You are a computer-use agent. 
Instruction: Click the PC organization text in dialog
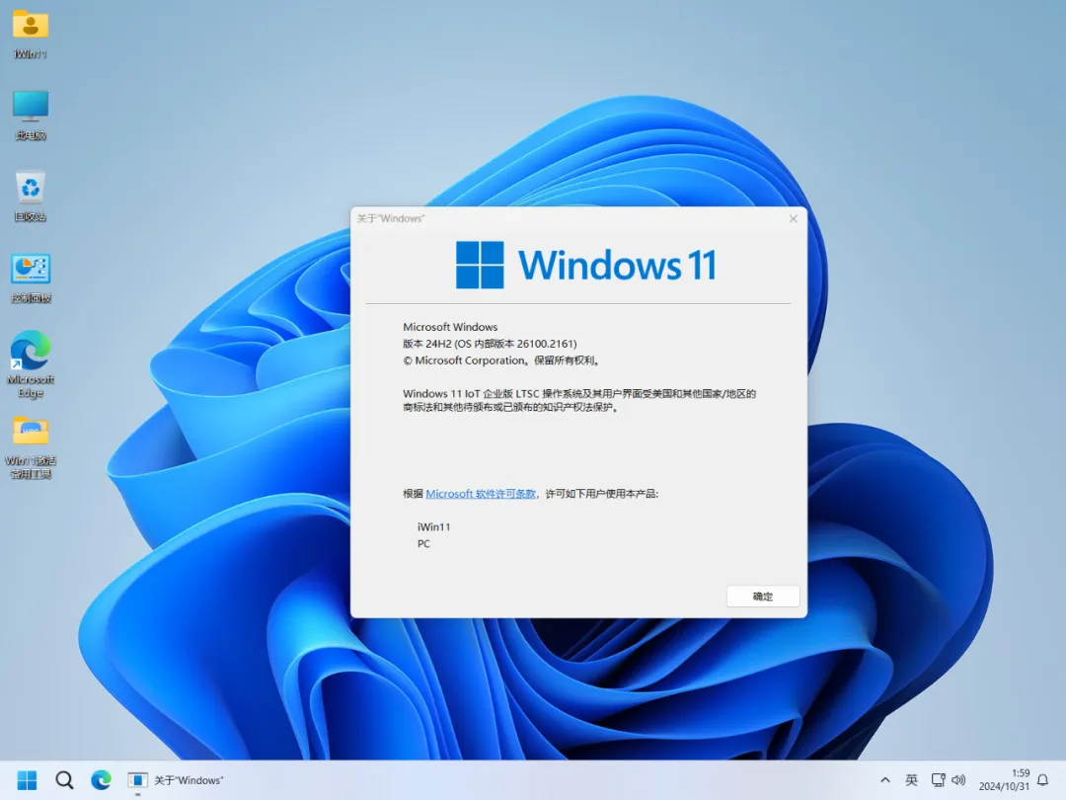click(x=423, y=543)
